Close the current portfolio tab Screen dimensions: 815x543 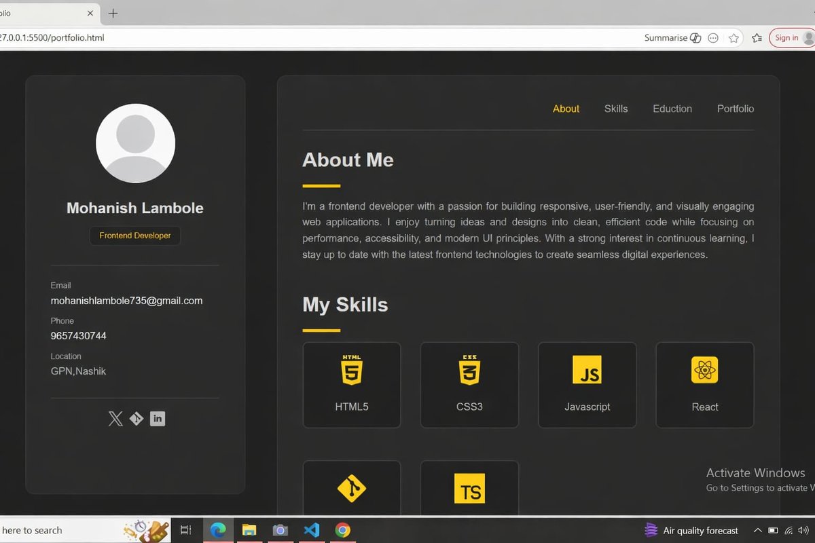[90, 13]
